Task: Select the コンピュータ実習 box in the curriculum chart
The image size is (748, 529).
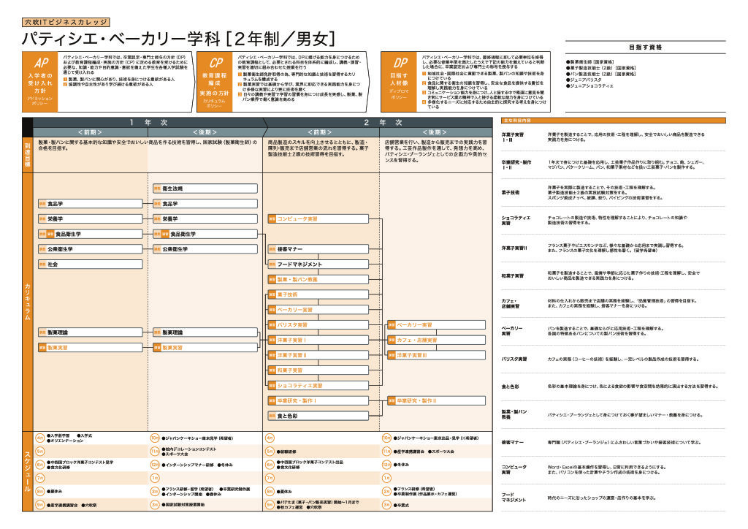Action: click(318, 219)
